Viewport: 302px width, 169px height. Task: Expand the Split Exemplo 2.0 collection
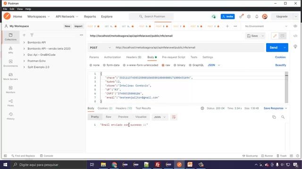24,67
